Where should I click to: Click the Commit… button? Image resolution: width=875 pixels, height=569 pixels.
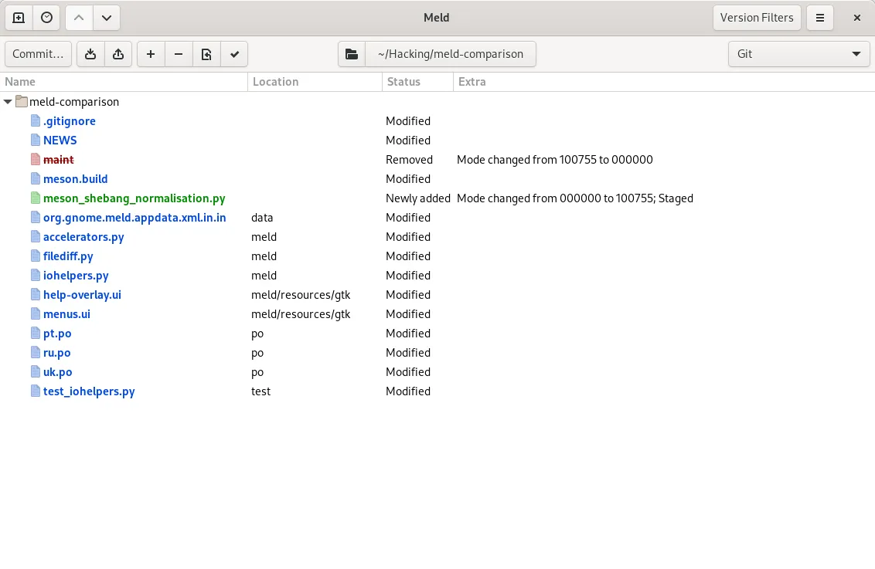(x=39, y=54)
